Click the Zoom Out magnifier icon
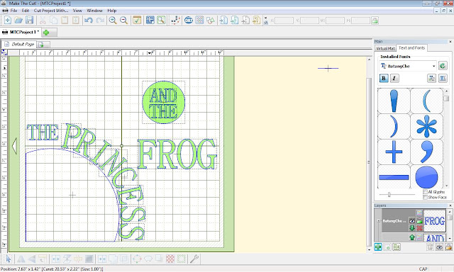Viewport: 454px width, 272px height. tap(123, 21)
